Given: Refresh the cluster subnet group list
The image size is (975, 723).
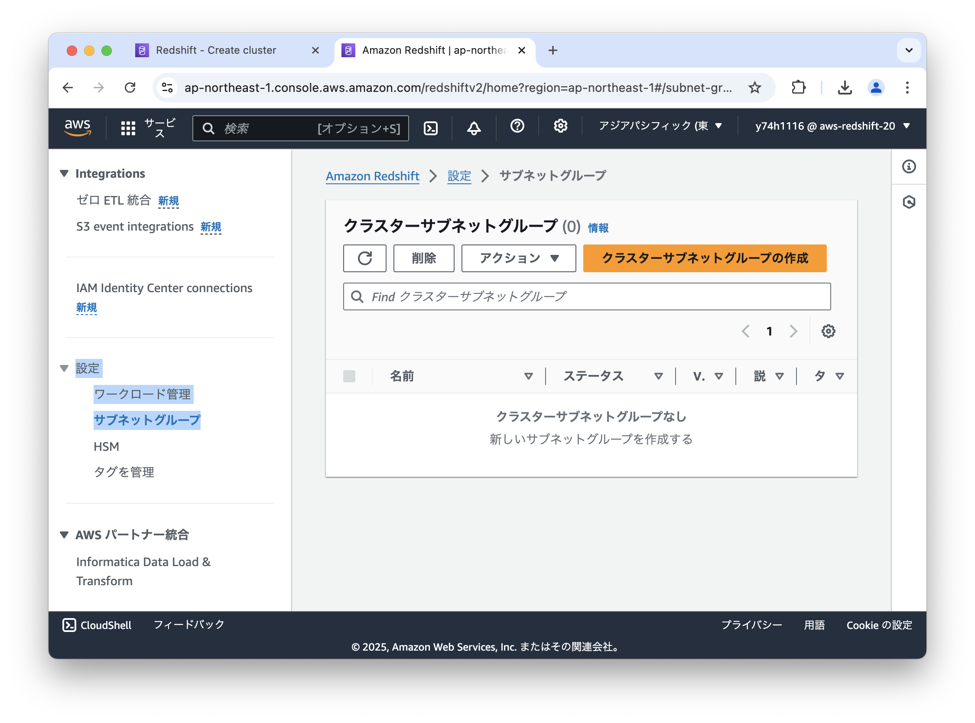Looking at the screenshot, I should pyautogui.click(x=364, y=258).
